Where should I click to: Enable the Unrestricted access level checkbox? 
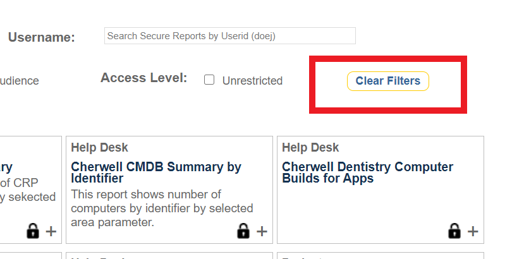click(209, 80)
